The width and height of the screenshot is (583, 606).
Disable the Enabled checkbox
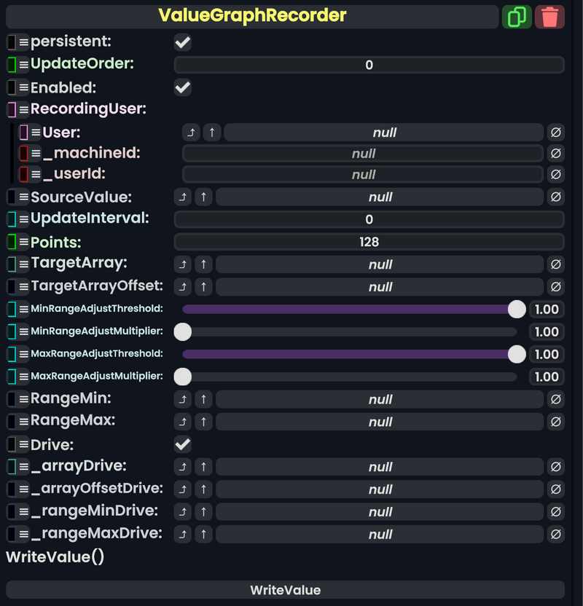(x=181, y=87)
